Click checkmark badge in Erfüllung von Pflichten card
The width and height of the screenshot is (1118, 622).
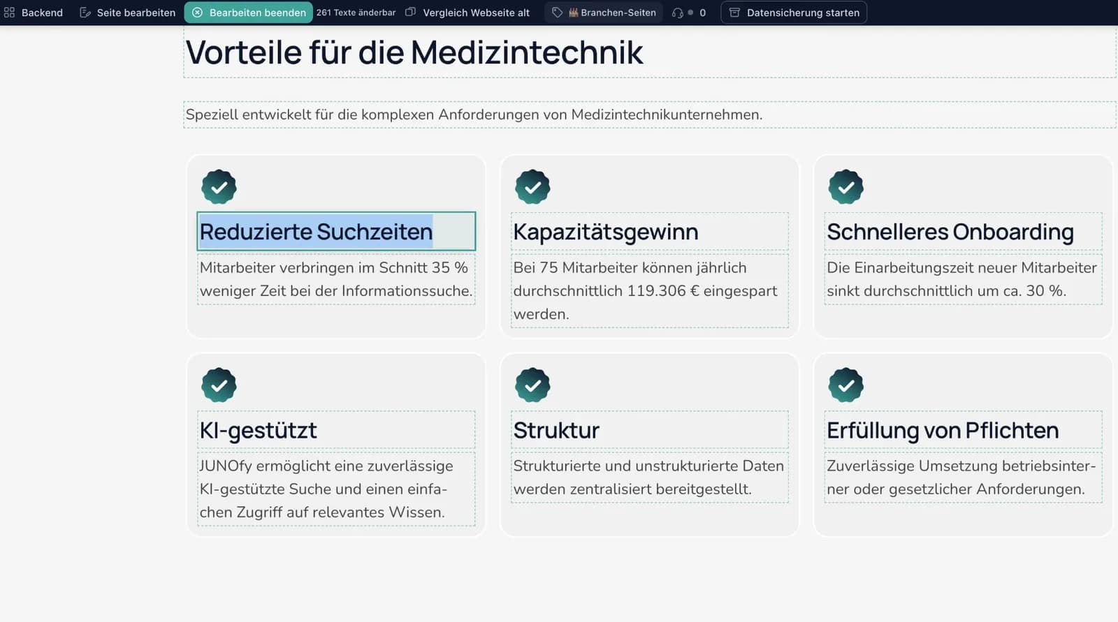[x=845, y=385]
